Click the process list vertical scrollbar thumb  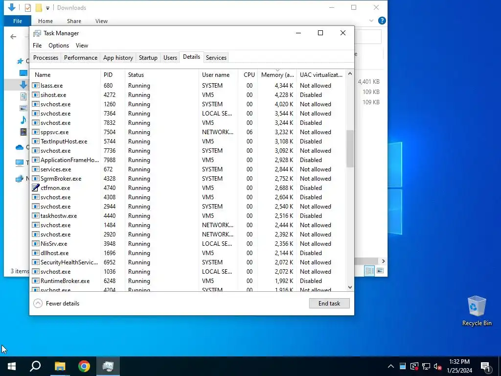coord(350,149)
